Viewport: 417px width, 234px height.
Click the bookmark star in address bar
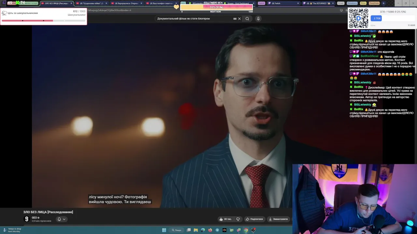[346, 10]
